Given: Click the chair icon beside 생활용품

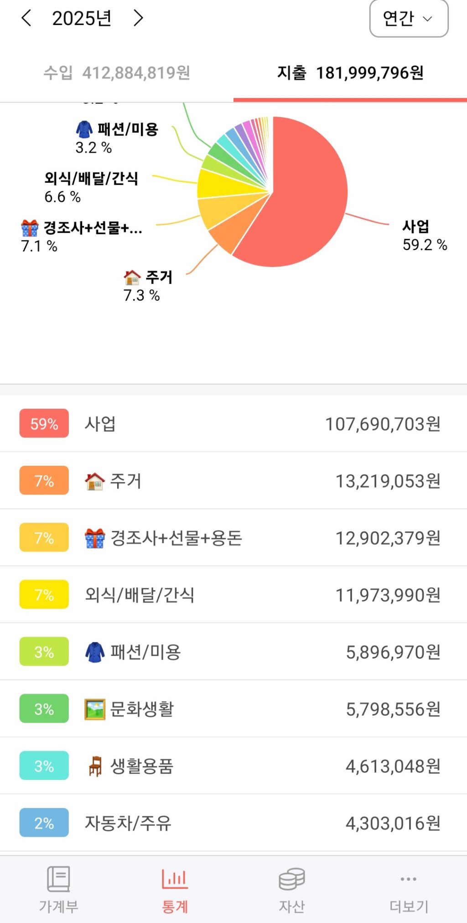Looking at the screenshot, I should click(x=95, y=766).
